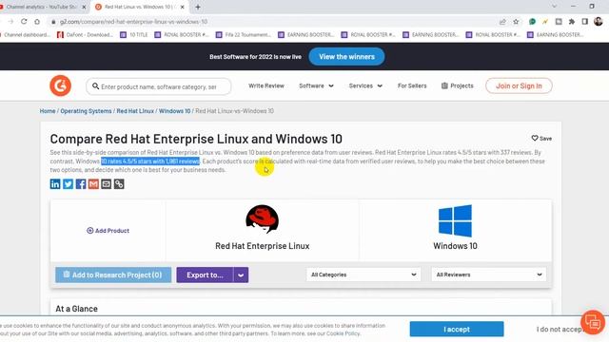Viewport: 609px width, 342px height.
Task: Close the Channel analytics YouTube tab
Action: tap(84, 7)
